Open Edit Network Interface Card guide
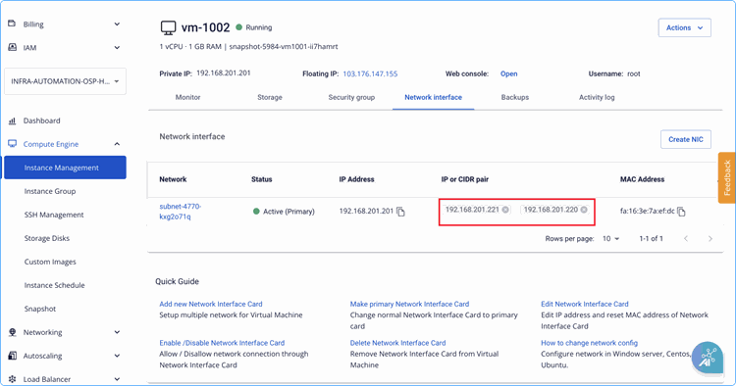The image size is (736, 386). (x=585, y=304)
